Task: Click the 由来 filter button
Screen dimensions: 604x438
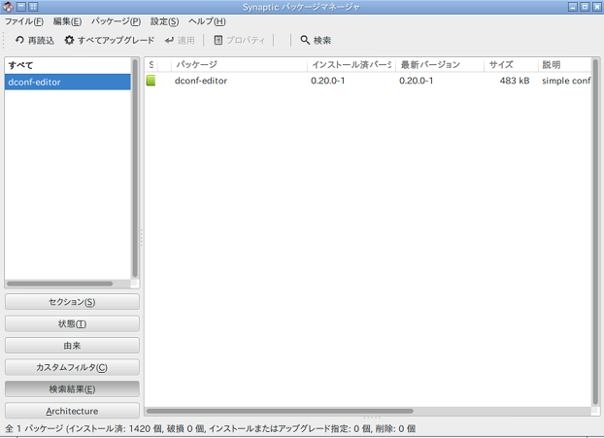Action: pyautogui.click(x=72, y=346)
